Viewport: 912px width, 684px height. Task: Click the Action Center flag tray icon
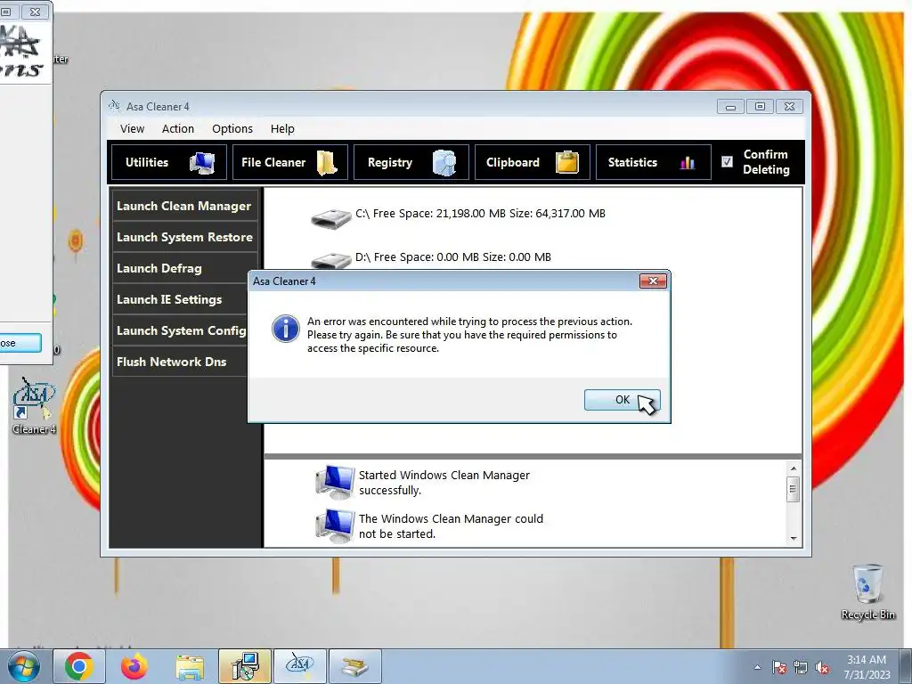pyautogui.click(x=779, y=667)
